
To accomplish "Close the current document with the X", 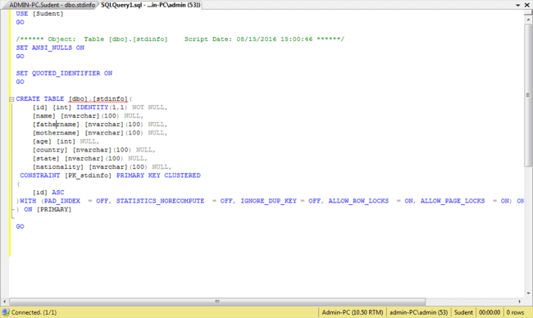I will point(527,5).
